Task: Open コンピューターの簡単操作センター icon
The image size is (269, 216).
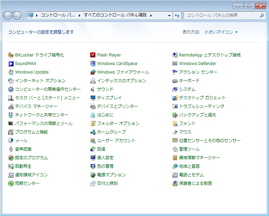Action: [11, 89]
